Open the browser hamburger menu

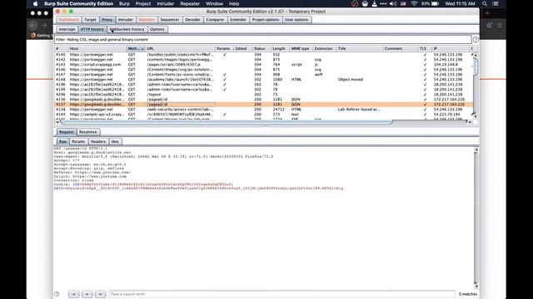click(500, 25)
